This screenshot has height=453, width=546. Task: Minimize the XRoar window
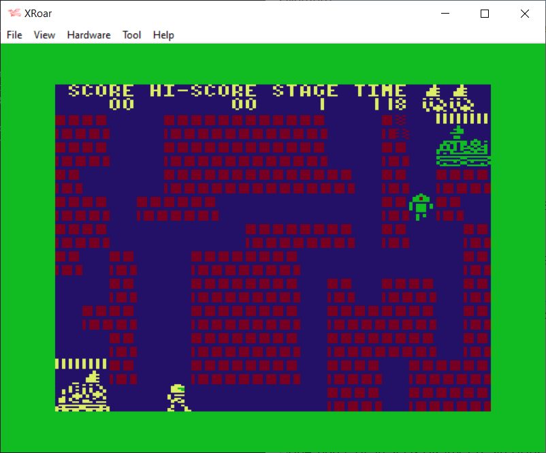445,14
